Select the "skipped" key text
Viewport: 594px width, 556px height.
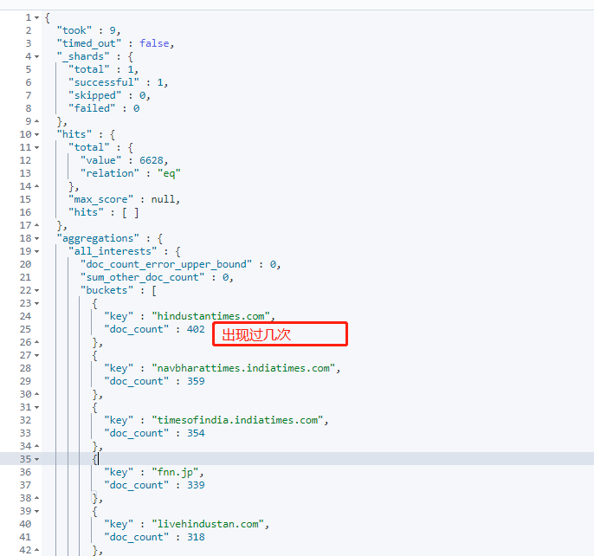[94, 95]
